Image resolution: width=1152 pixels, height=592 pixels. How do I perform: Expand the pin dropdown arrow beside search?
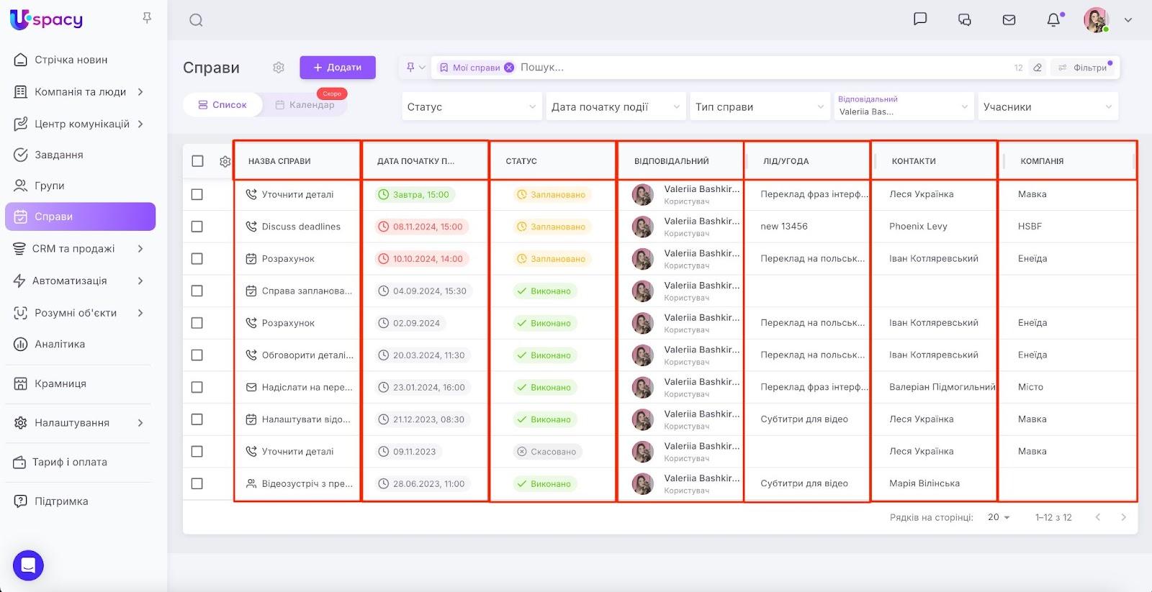[422, 67]
